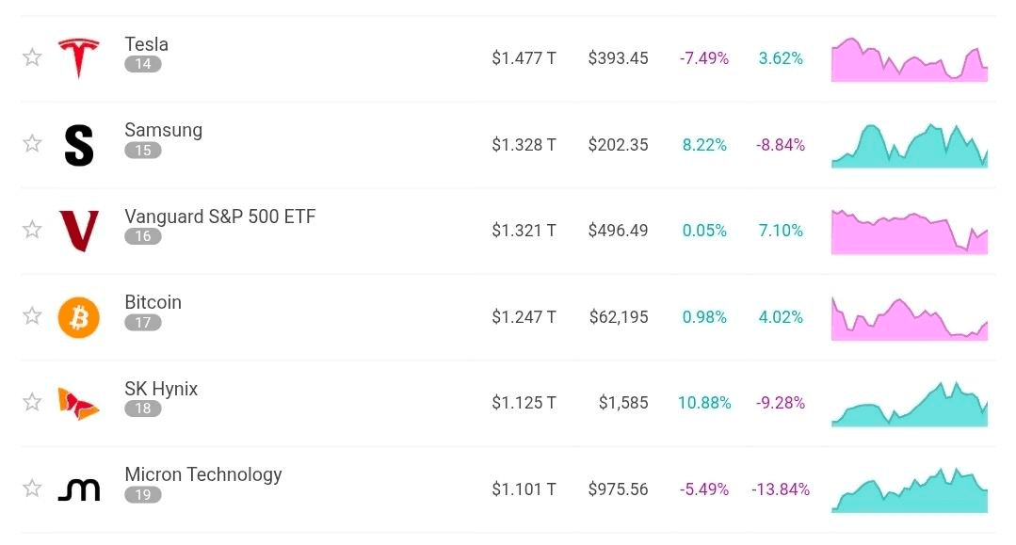1016x545 pixels.
Task: Click Bitcoin's pink sparkline chart
Action: (909, 318)
